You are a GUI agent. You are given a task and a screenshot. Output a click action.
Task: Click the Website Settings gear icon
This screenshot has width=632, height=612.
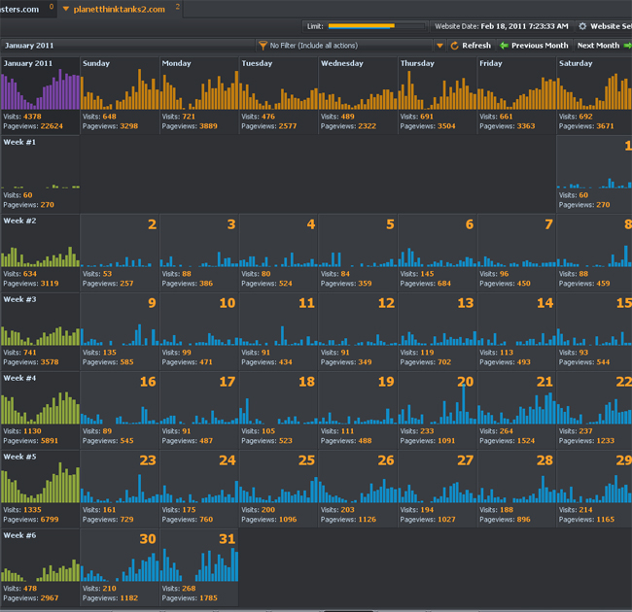(582, 26)
